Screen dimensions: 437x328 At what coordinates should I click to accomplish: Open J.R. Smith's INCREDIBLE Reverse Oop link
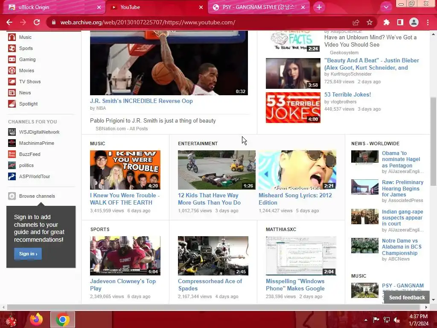[141, 101]
